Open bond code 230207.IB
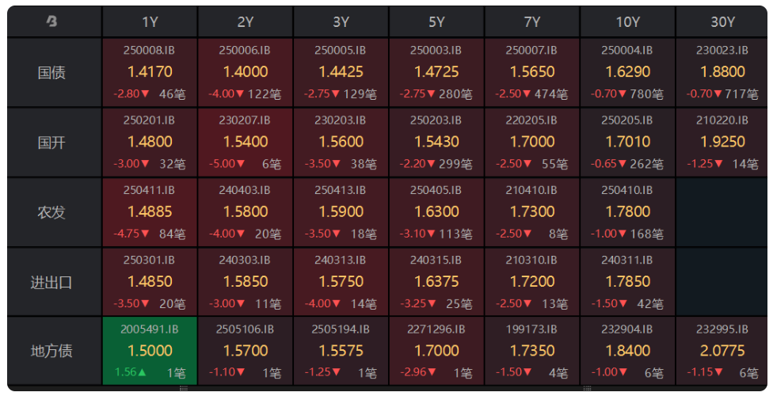Image resolution: width=773 pixels, height=396 pixels. tap(245, 120)
